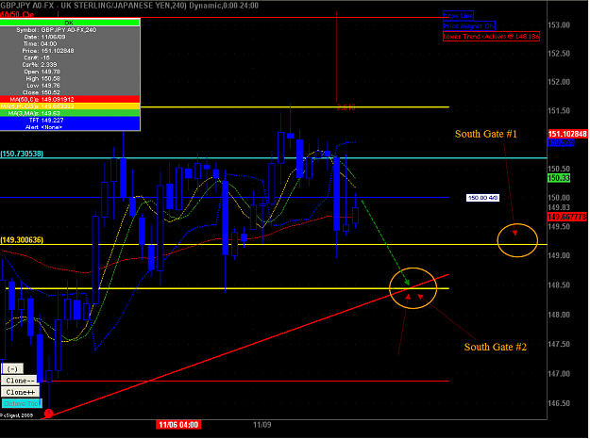Click the Draw Line chart button
This screenshot has width=590, height=439.
(x=458, y=15)
